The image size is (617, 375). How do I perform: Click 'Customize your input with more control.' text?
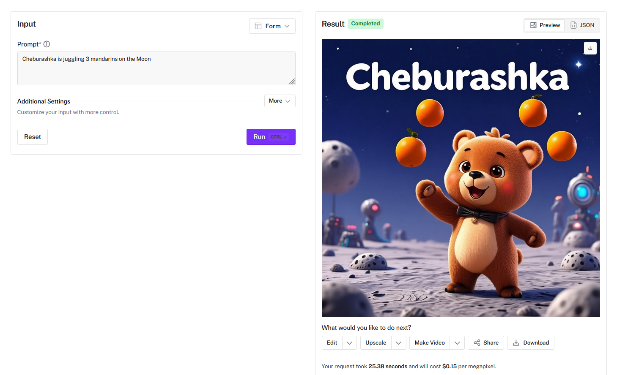coord(68,112)
